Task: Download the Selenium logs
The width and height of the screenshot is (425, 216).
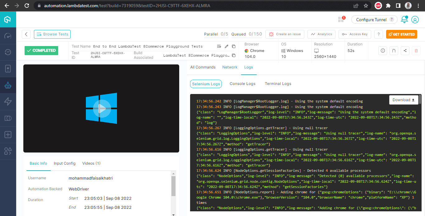Action: click(404, 100)
